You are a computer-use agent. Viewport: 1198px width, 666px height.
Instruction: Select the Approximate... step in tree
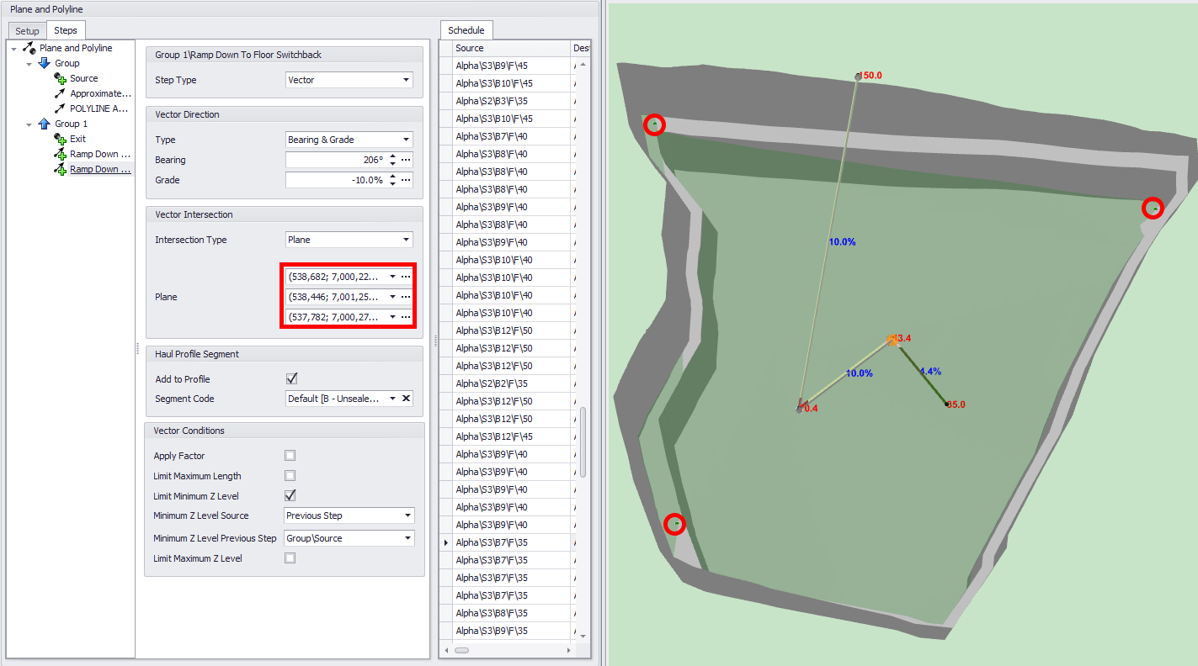click(x=100, y=93)
